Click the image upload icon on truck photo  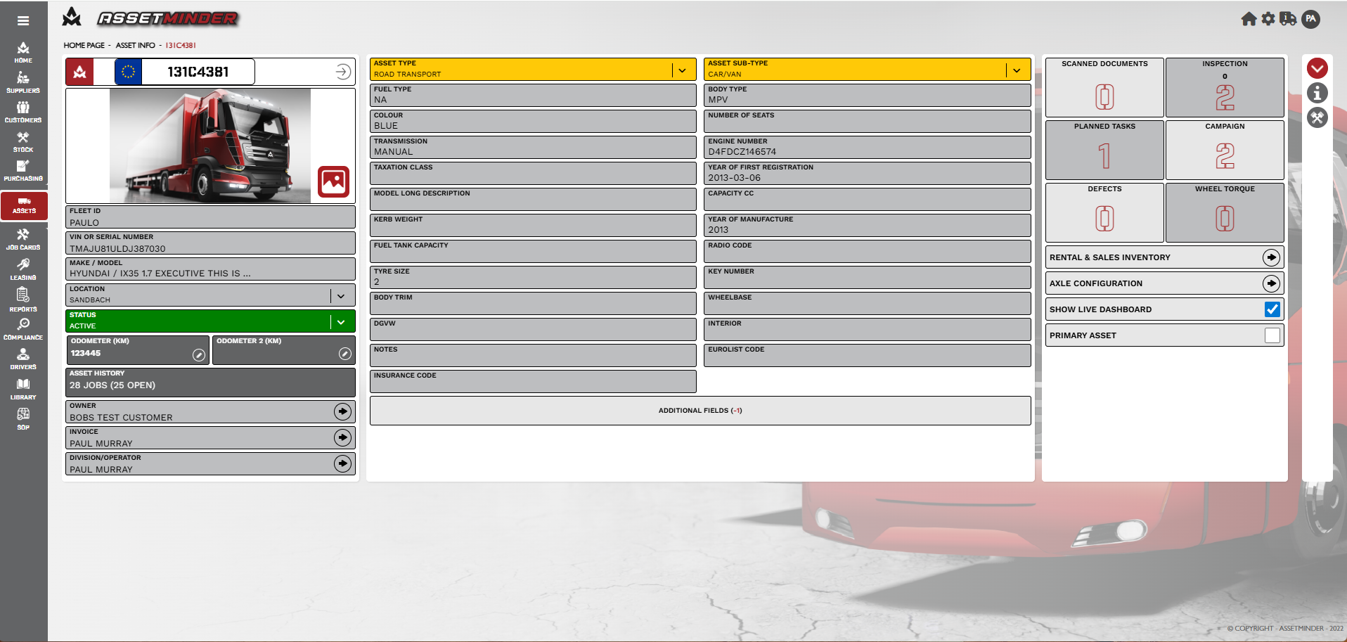pos(333,182)
